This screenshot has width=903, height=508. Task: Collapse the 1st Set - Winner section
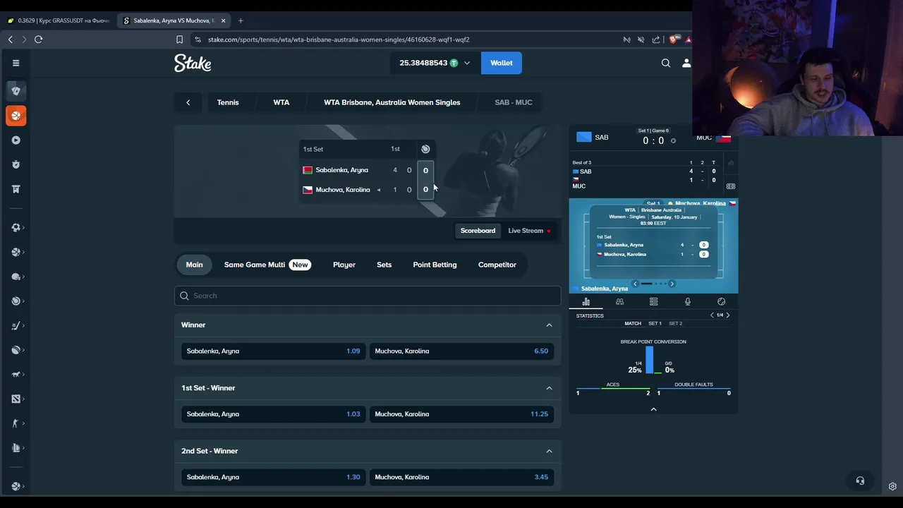click(x=549, y=388)
